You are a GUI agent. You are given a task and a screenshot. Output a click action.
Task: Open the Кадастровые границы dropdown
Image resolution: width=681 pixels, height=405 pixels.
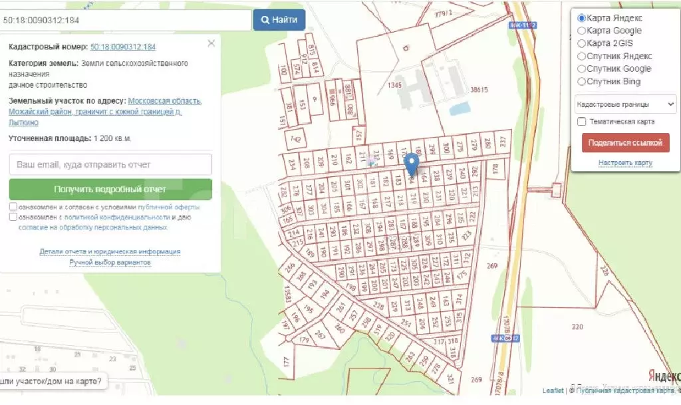tap(626, 104)
